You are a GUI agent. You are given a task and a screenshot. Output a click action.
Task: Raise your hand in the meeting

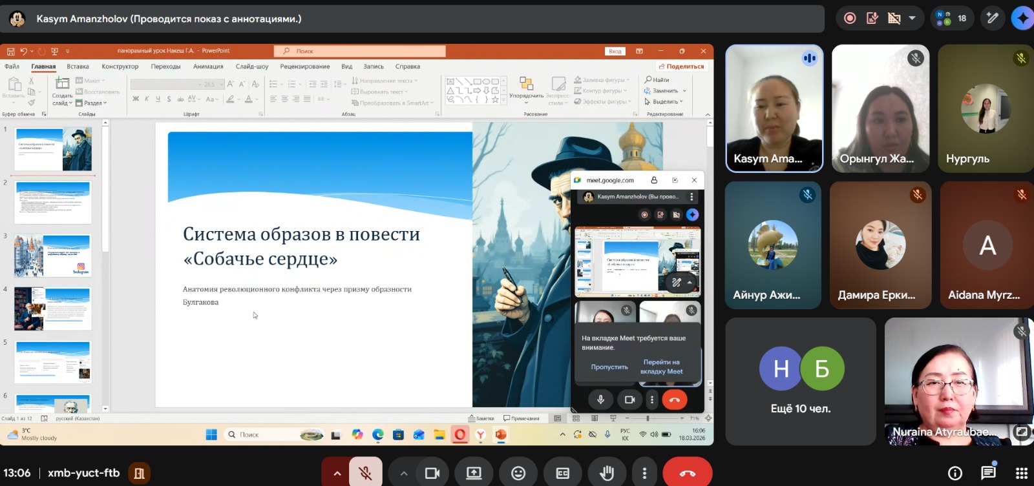[x=606, y=474]
